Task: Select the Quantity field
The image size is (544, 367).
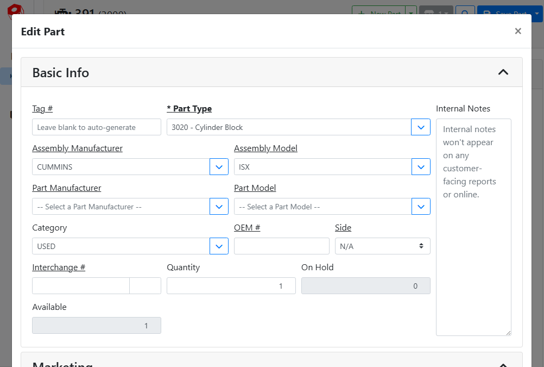Action: (231, 286)
